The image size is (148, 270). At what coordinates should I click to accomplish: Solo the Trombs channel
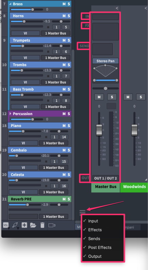coord(69,65)
